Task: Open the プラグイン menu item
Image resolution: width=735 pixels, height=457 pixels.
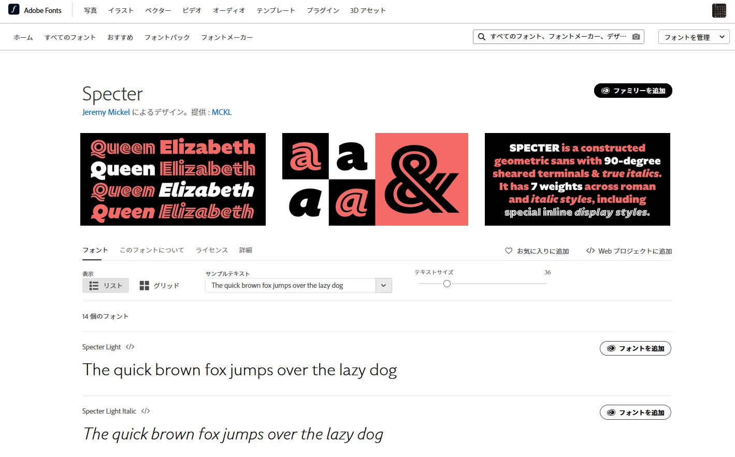Action: tap(323, 10)
